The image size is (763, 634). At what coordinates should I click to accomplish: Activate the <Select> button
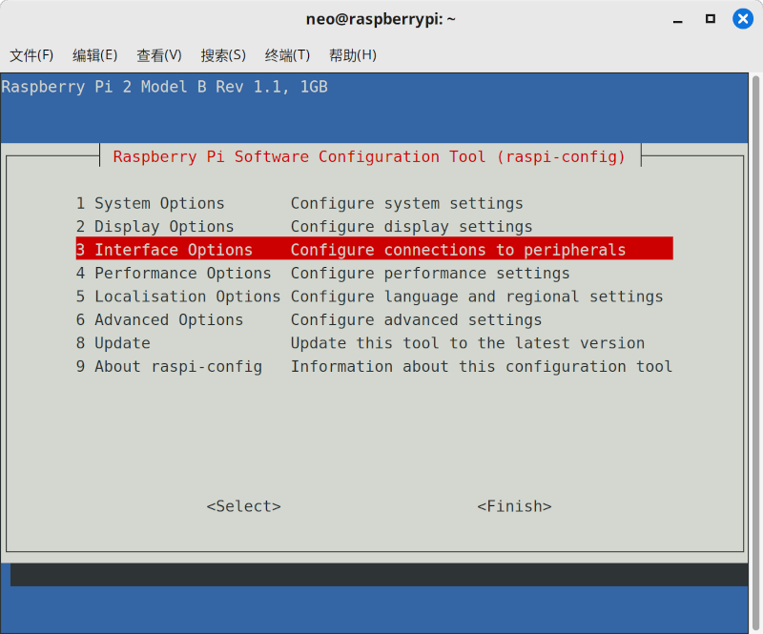tap(244, 506)
